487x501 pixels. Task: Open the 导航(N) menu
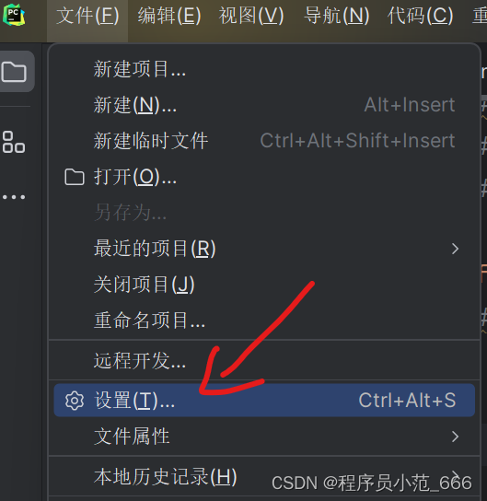[x=337, y=16]
